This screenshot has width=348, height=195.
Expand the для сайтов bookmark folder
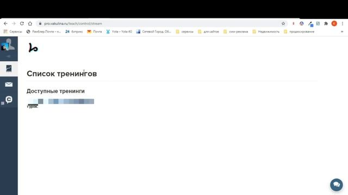208,31
